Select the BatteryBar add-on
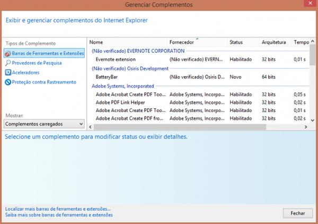Viewport: 318px width, 224px height. click(x=199, y=77)
